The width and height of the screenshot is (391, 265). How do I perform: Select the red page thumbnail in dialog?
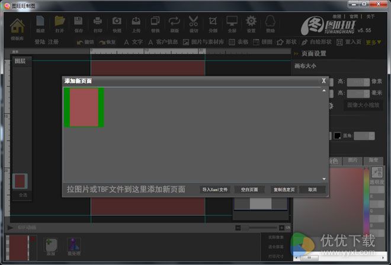84,107
